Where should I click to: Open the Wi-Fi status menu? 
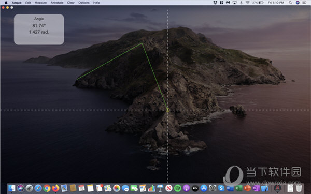(247, 3)
